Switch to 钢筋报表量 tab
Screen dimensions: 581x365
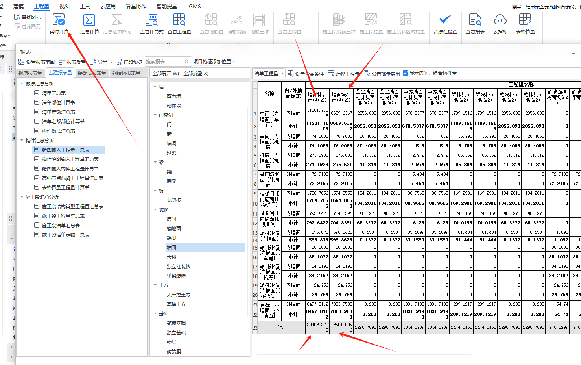point(30,73)
